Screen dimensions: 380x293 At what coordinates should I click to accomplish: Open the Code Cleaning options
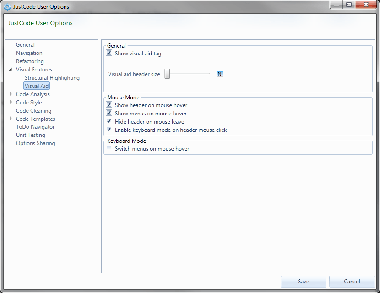point(33,111)
